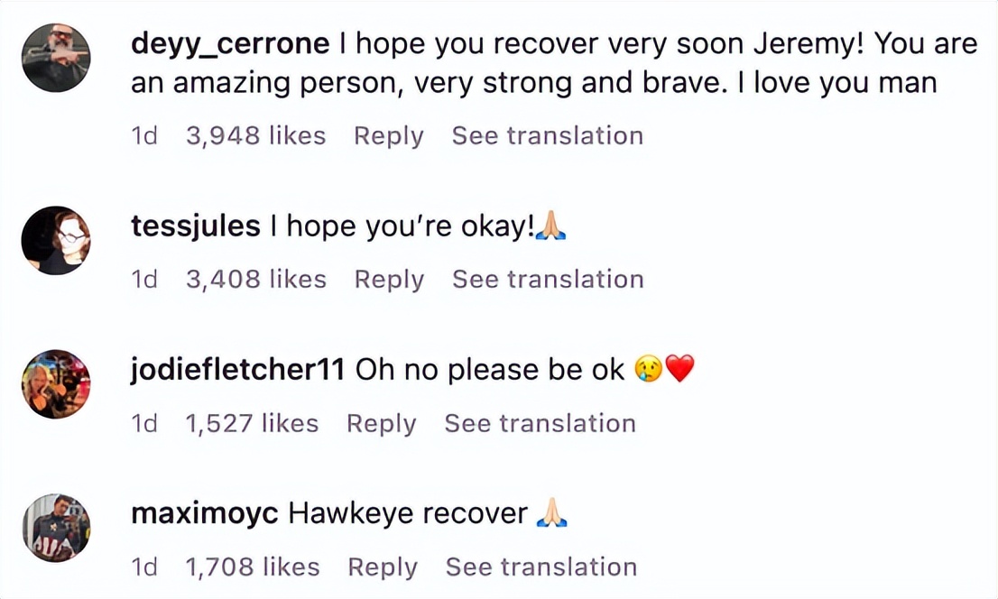Viewport: 998px width, 599px height.
Task: Reply to maximoyc's Hawkeye comment
Action: pos(383,567)
